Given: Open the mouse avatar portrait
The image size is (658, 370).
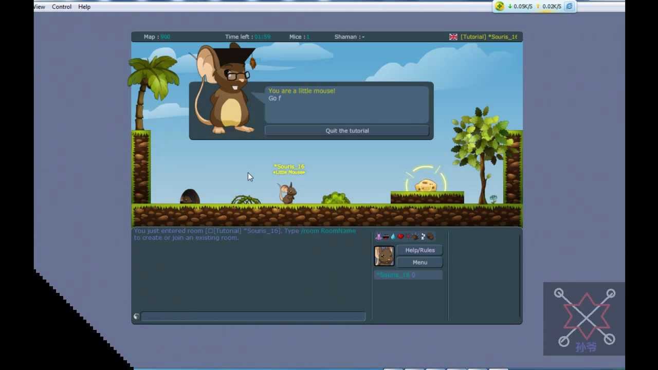Looking at the screenshot, I should click(384, 256).
